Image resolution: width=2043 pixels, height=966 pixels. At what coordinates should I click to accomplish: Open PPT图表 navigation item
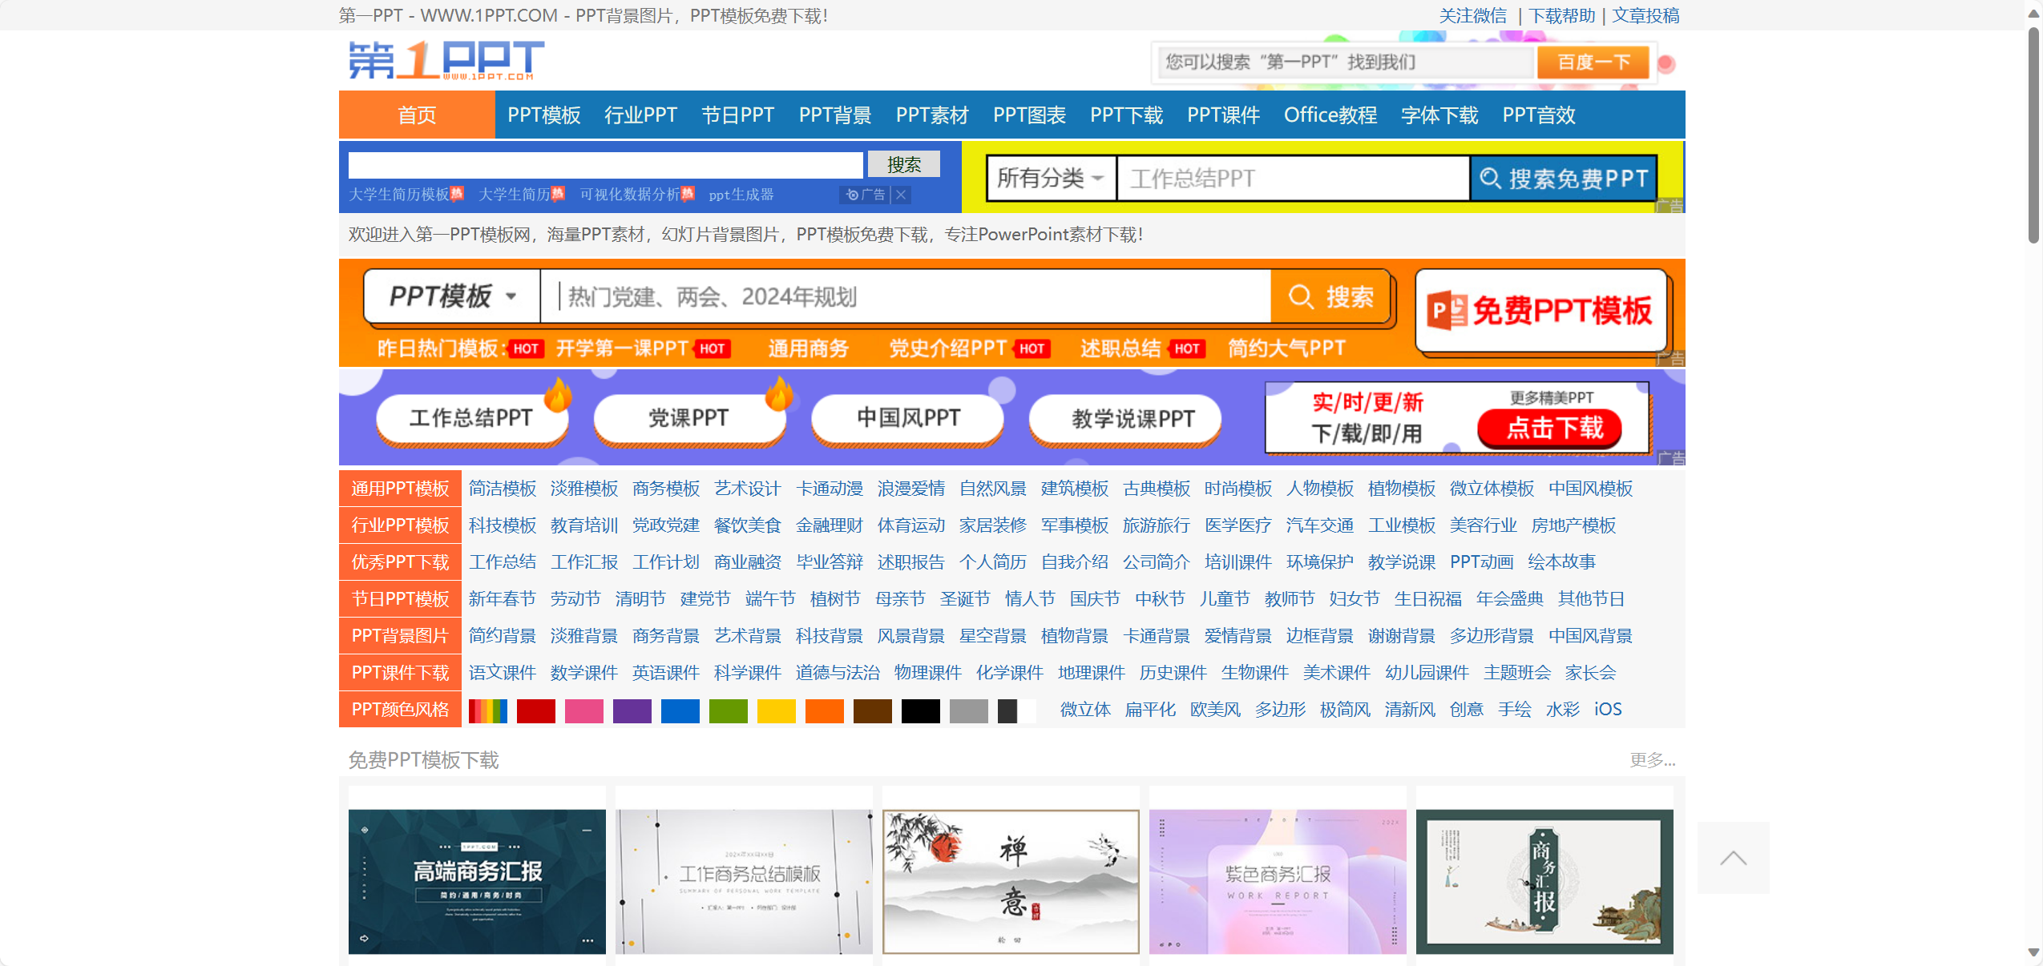1029,115
